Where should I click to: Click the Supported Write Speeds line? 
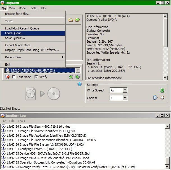(108, 52)
